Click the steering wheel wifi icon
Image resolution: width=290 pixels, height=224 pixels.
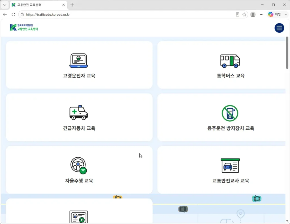pyautogui.click(x=79, y=166)
